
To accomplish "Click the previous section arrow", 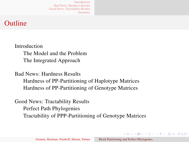I will (x=157, y=134).
